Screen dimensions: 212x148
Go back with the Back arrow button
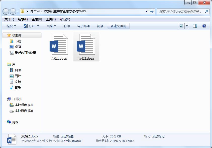(6, 12)
